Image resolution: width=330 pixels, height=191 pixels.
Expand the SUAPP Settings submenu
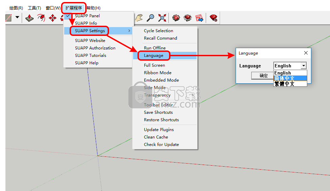click(99, 30)
